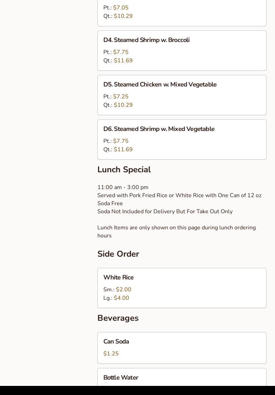Click the Beverages section heading
The height and width of the screenshot is (395, 275).
[x=118, y=318]
